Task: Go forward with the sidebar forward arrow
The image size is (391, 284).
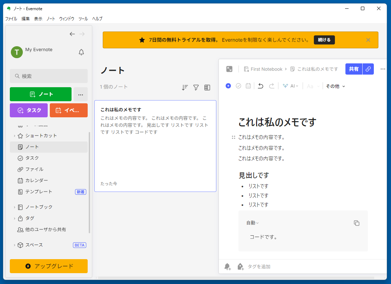Action: 82,34
